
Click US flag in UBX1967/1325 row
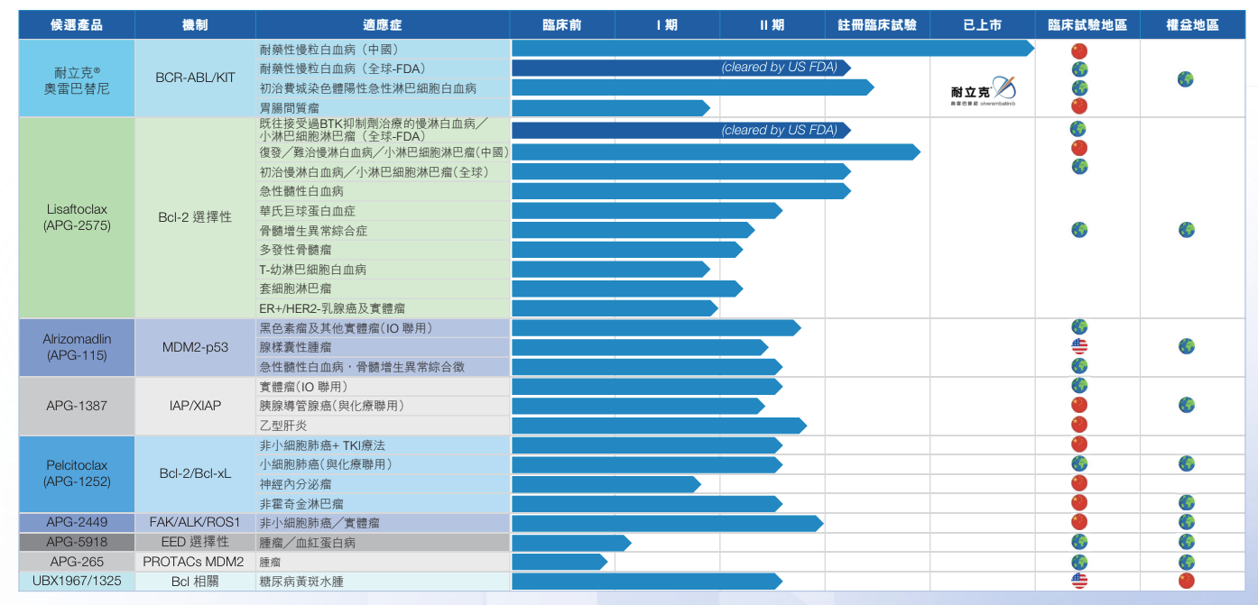[x=1078, y=581]
